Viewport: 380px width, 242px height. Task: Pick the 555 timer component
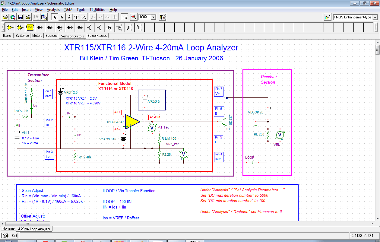(x=30, y=27)
